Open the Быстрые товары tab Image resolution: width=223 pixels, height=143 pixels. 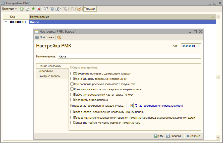coord(49,76)
